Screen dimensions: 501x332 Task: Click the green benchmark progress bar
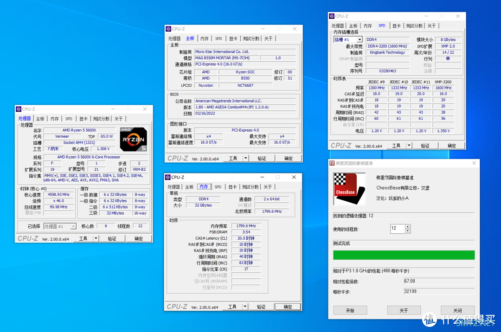[404, 255]
